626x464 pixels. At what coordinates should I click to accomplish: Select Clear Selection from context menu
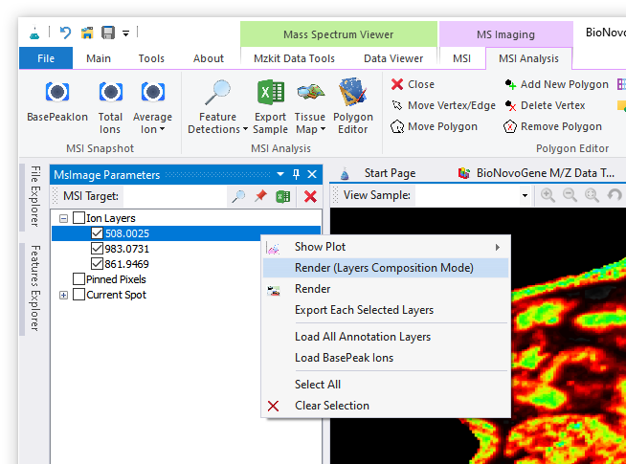point(331,406)
